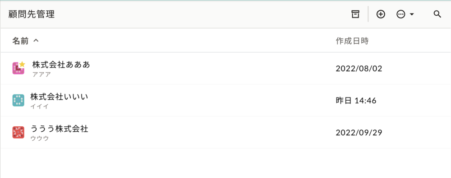Open the archive box icon
451x178 pixels.
pyautogui.click(x=355, y=14)
